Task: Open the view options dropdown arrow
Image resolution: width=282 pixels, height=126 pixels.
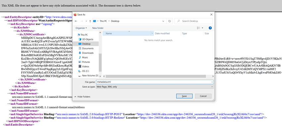Action: (202, 28)
